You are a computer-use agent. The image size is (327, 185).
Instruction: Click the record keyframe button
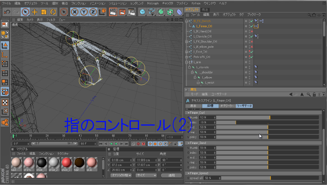(138, 144)
